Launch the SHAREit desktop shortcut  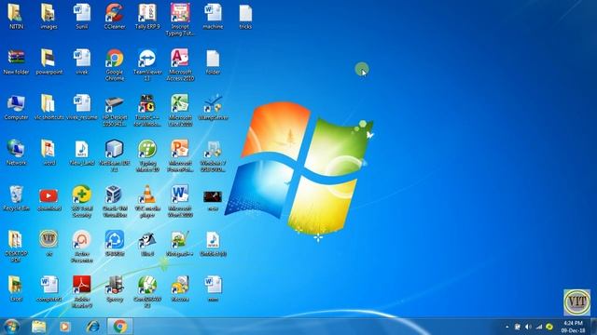click(x=115, y=243)
